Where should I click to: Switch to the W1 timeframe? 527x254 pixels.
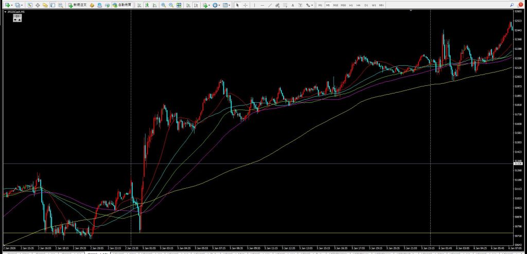click(x=374, y=5)
